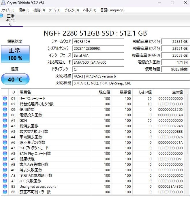Click status icon for ID 0C 電源投入回数 row
Screen dimensions: 190x197
(x=5, y=115)
